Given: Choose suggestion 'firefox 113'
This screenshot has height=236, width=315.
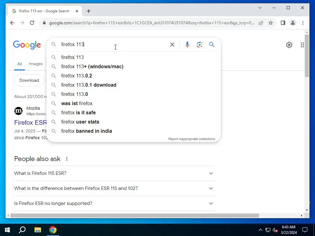Looking at the screenshot, I should pos(134,57).
